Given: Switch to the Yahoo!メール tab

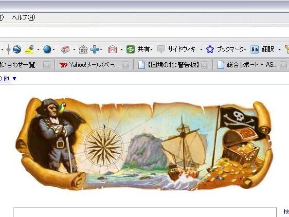Looking at the screenshot, I should point(91,65).
